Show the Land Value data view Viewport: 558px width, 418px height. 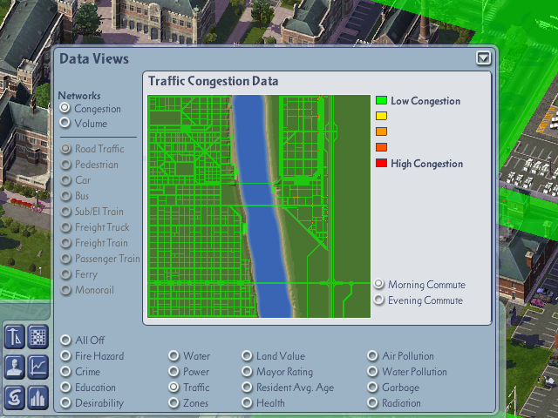click(x=247, y=356)
